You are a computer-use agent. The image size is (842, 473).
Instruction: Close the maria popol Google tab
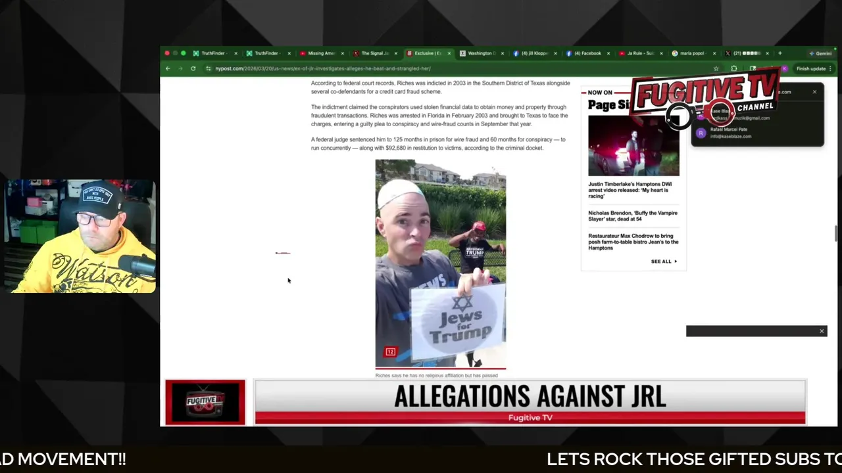click(x=714, y=53)
